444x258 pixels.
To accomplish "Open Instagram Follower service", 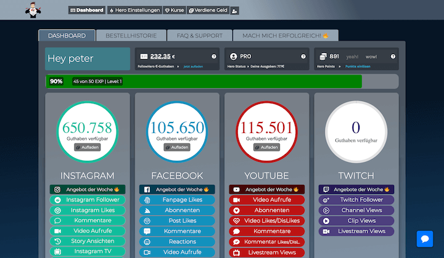I will point(88,200).
